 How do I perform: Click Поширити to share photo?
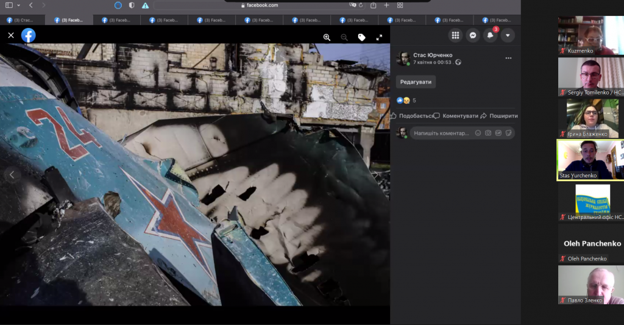[499, 116]
